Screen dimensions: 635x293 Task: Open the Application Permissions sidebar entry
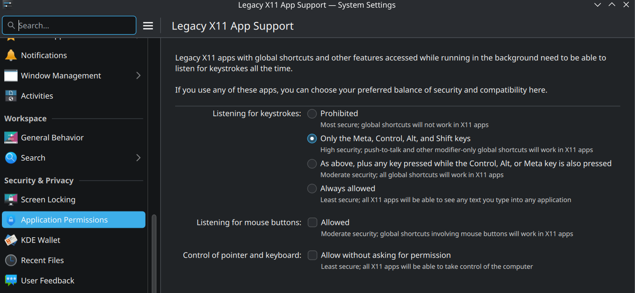64,220
